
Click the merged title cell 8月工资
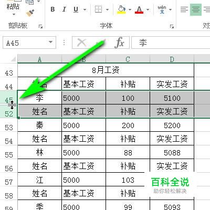pyautogui.click(x=106, y=70)
